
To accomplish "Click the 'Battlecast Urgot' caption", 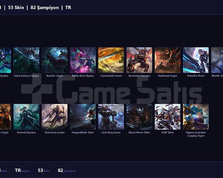I will 167,76.
